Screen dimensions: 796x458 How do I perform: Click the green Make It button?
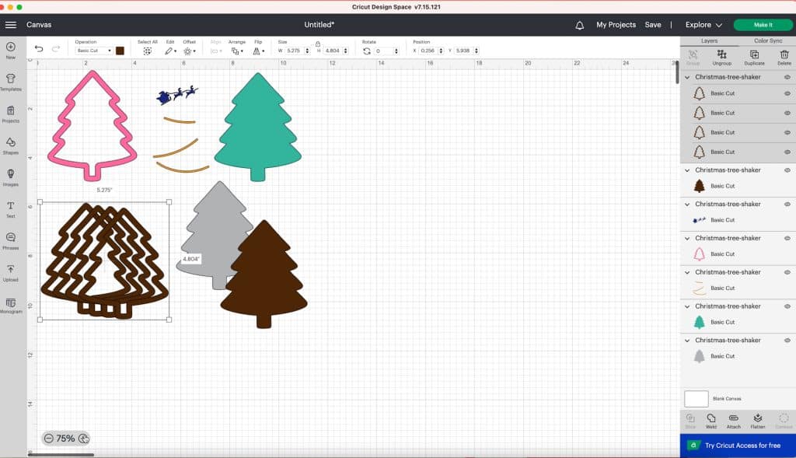click(763, 25)
